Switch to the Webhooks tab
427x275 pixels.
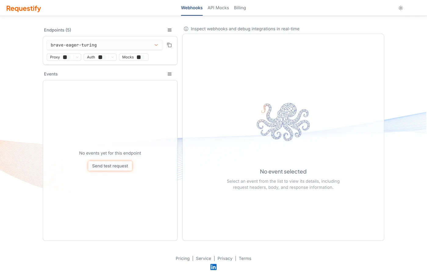192,8
